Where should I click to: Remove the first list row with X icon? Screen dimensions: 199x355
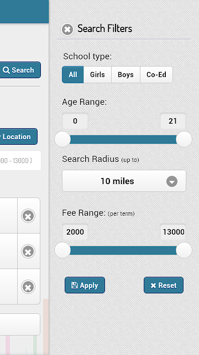pyautogui.click(x=28, y=216)
